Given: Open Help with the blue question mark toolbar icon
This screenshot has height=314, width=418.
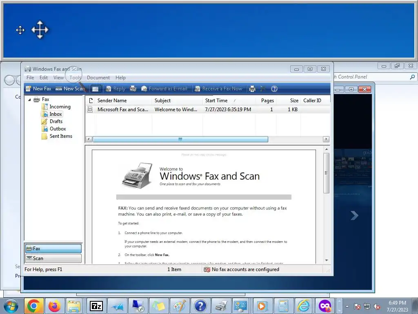Looking at the screenshot, I should pyautogui.click(x=274, y=89).
